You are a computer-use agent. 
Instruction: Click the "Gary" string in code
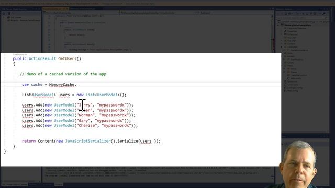coord(83,121)
